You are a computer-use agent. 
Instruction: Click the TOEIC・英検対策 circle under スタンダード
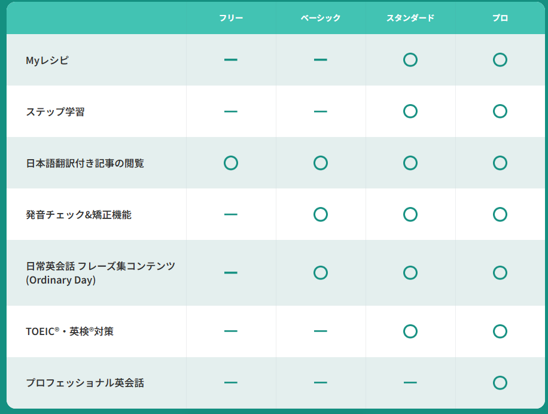[x=410, y=331]
